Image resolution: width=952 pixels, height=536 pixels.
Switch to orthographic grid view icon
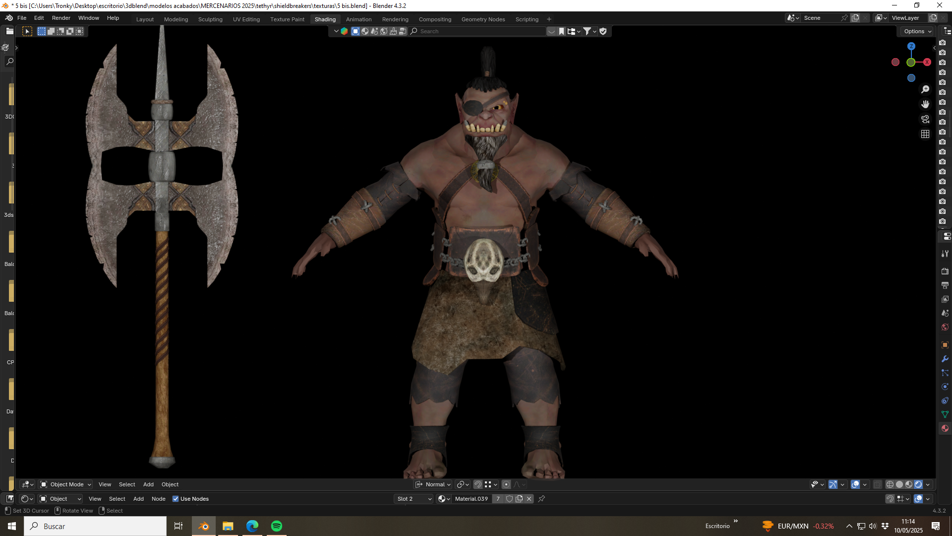tap(925, 134)
